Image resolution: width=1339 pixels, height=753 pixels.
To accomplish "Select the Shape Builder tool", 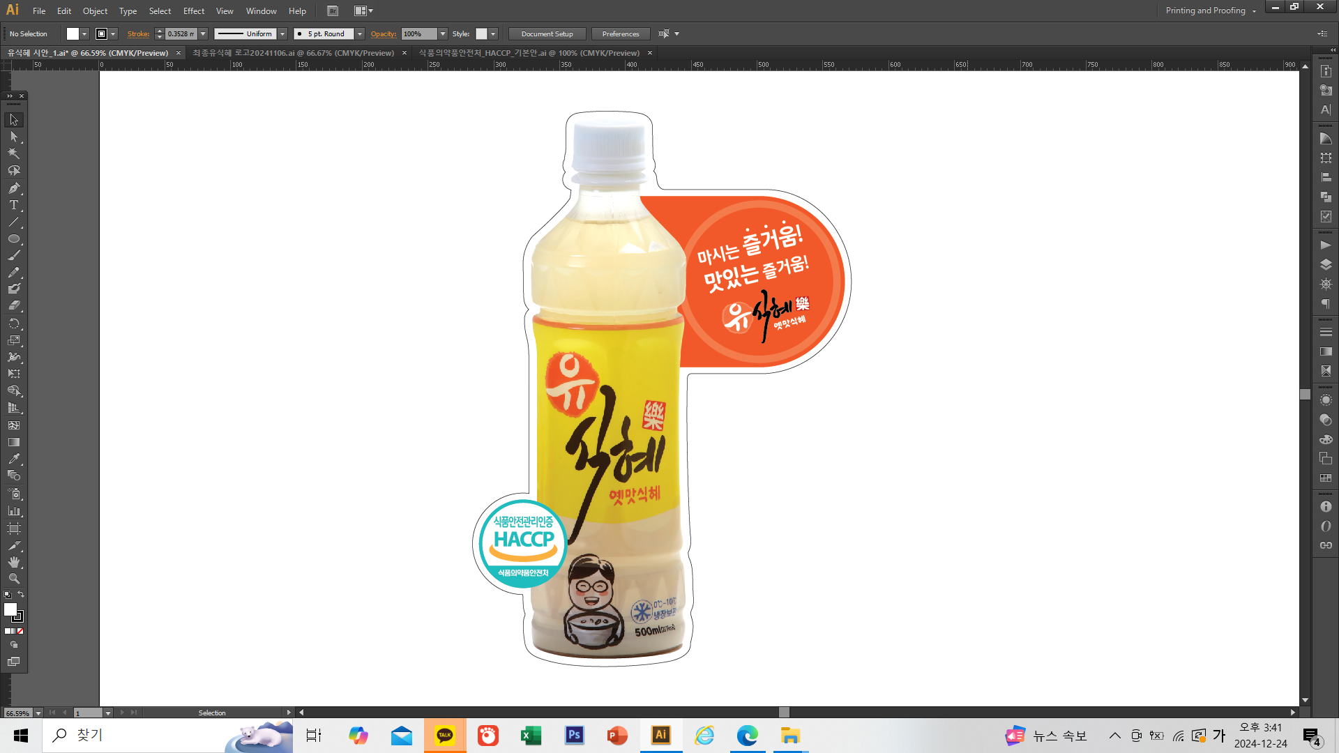I will [14, 391].
